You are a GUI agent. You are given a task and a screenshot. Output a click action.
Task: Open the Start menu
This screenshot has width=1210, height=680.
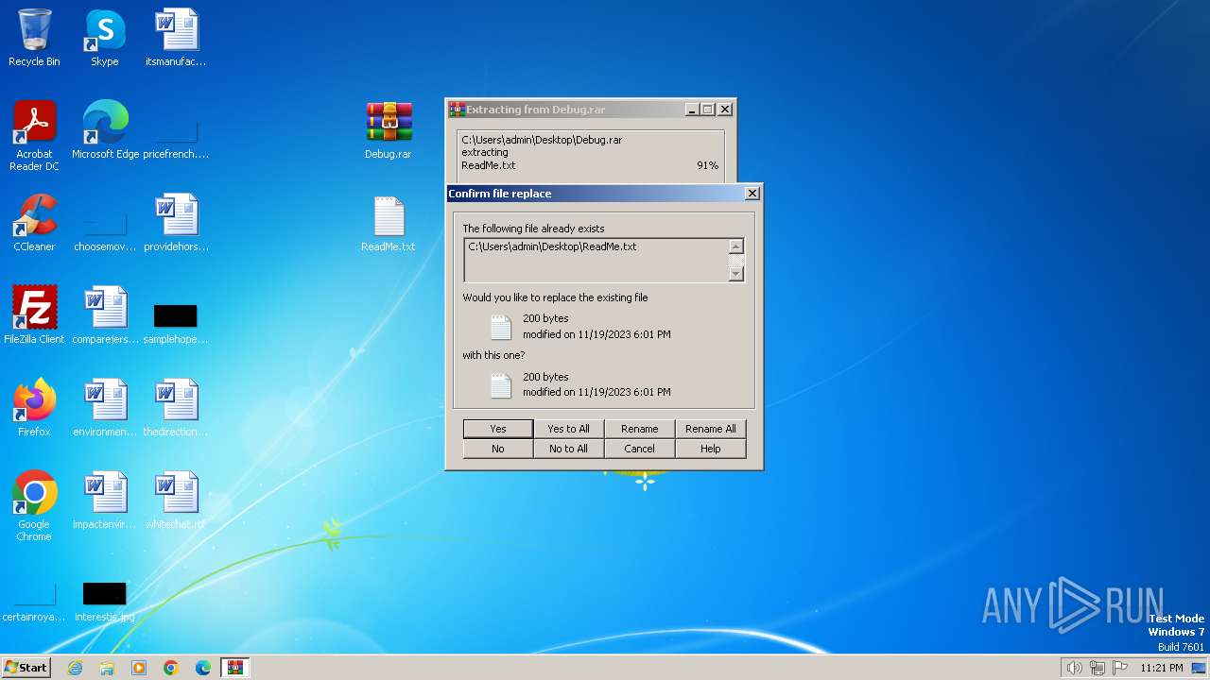click(26, 668)
